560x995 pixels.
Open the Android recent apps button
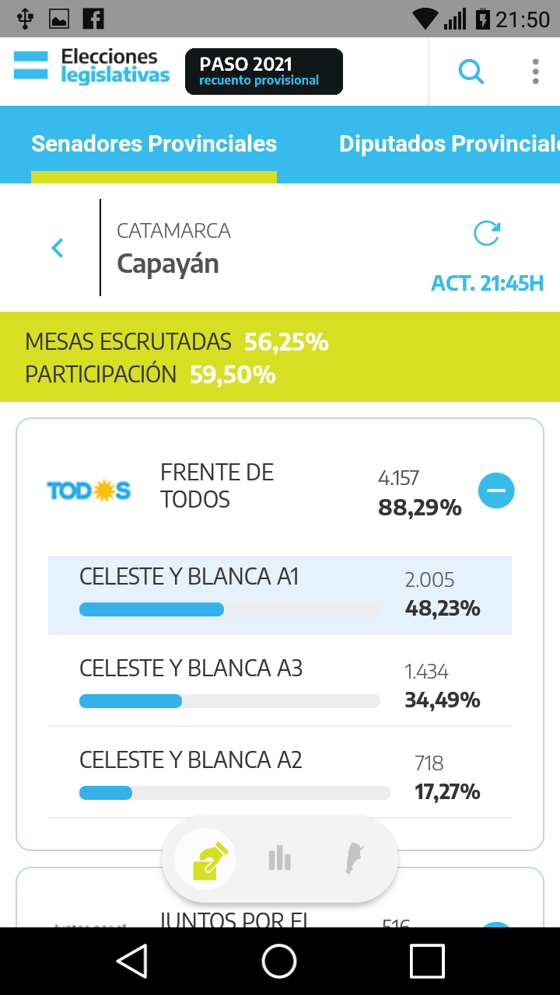pos(427,961)
